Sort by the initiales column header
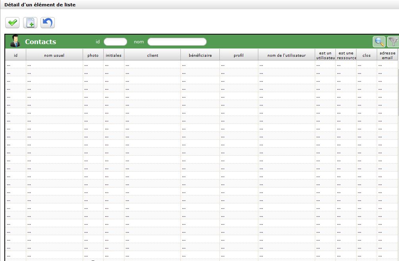This screenshot has width=399, height=261. (114, 55)
